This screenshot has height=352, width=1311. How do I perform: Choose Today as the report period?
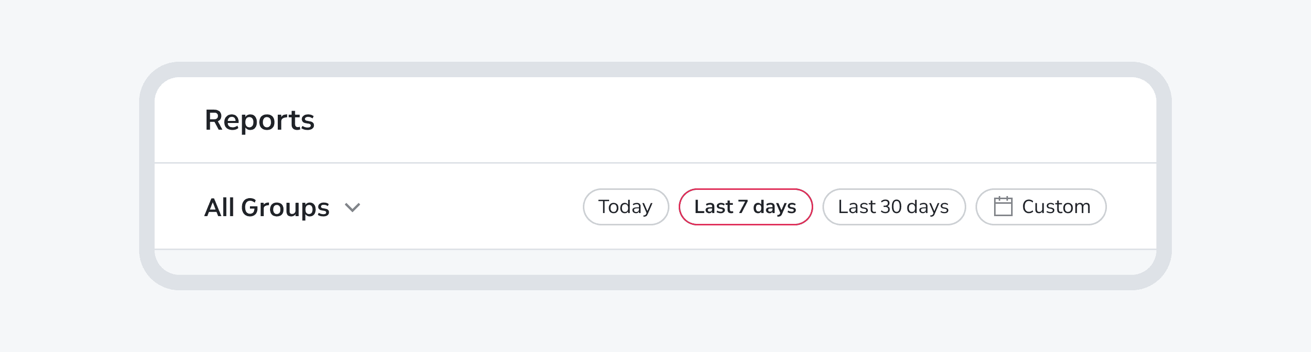(x=626, y=207)
